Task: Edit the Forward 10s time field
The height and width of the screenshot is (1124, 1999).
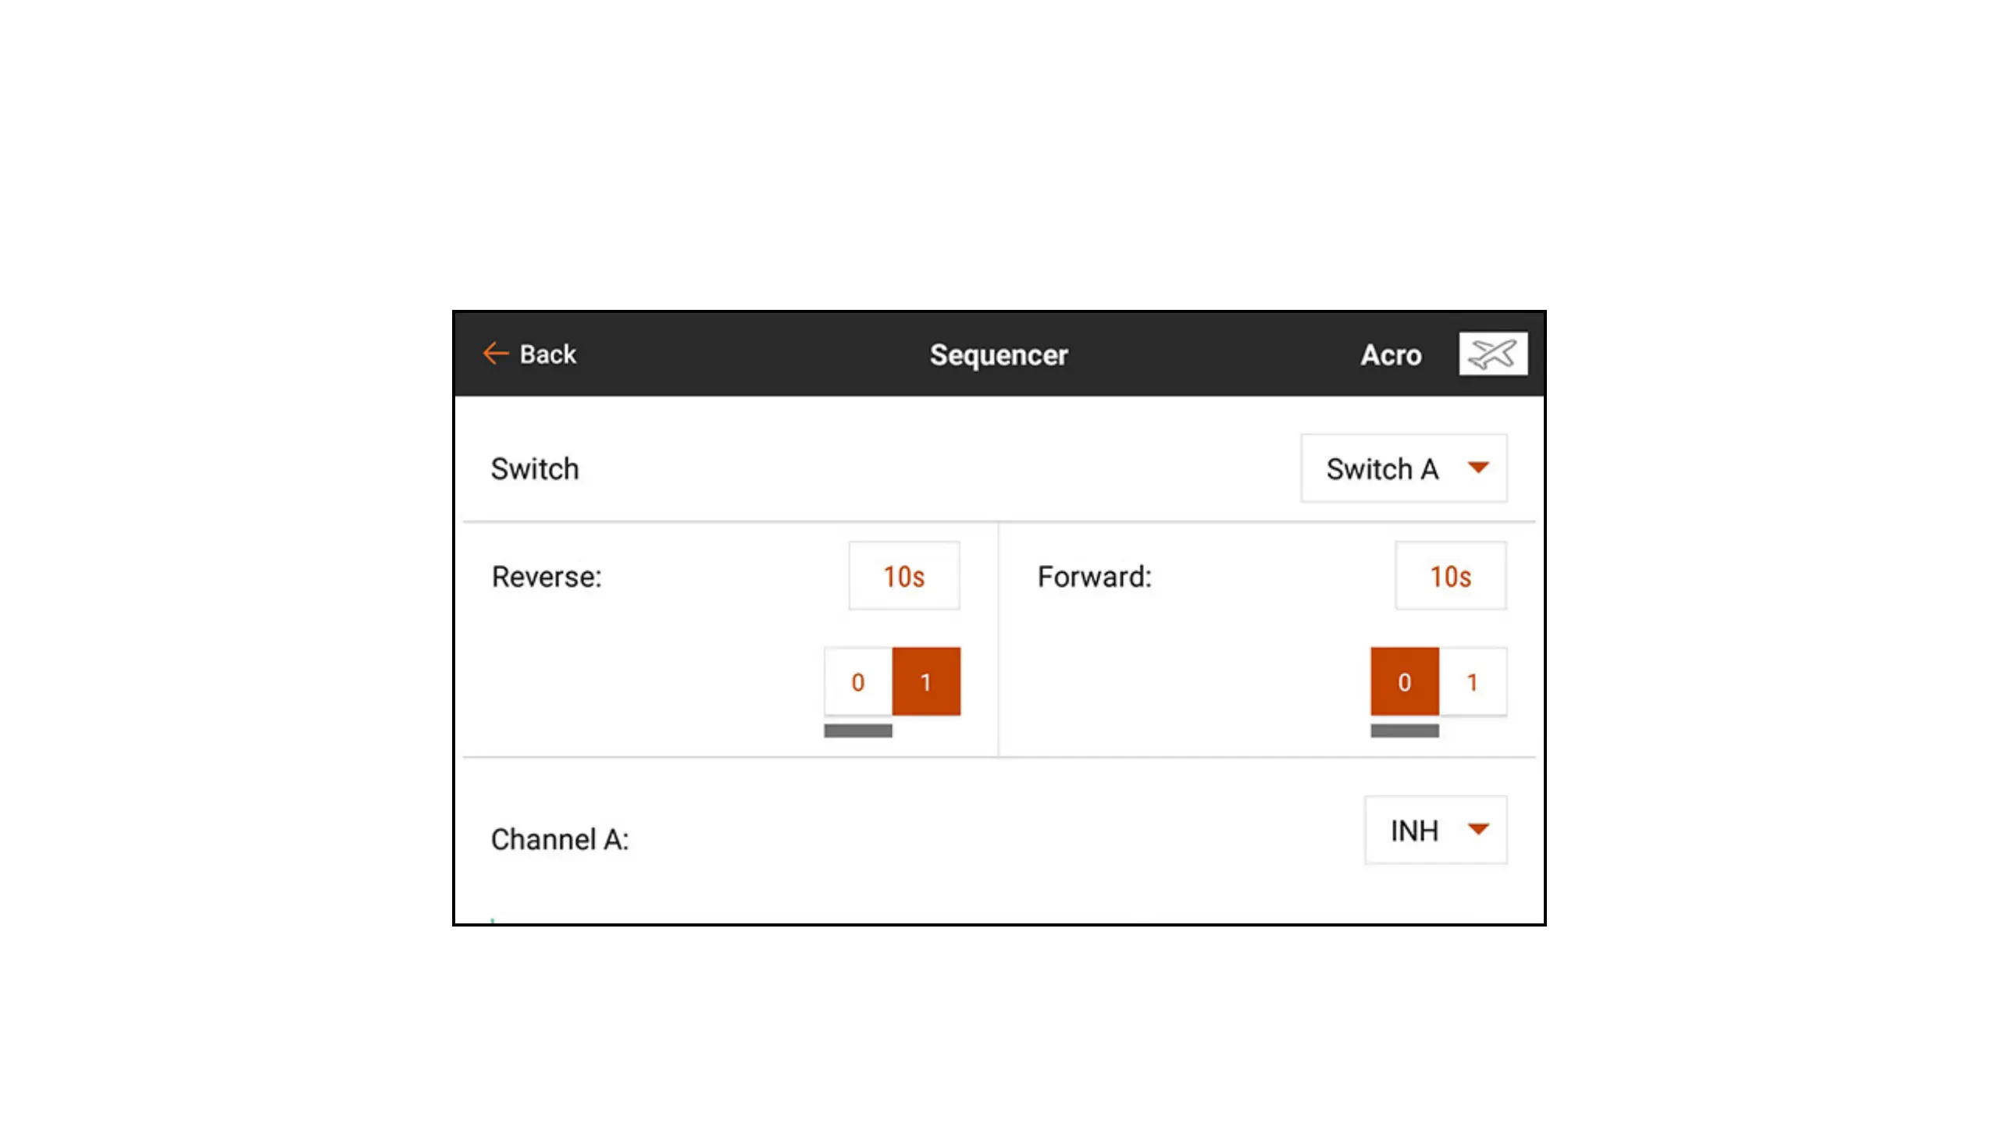Action: point(1450,576)
